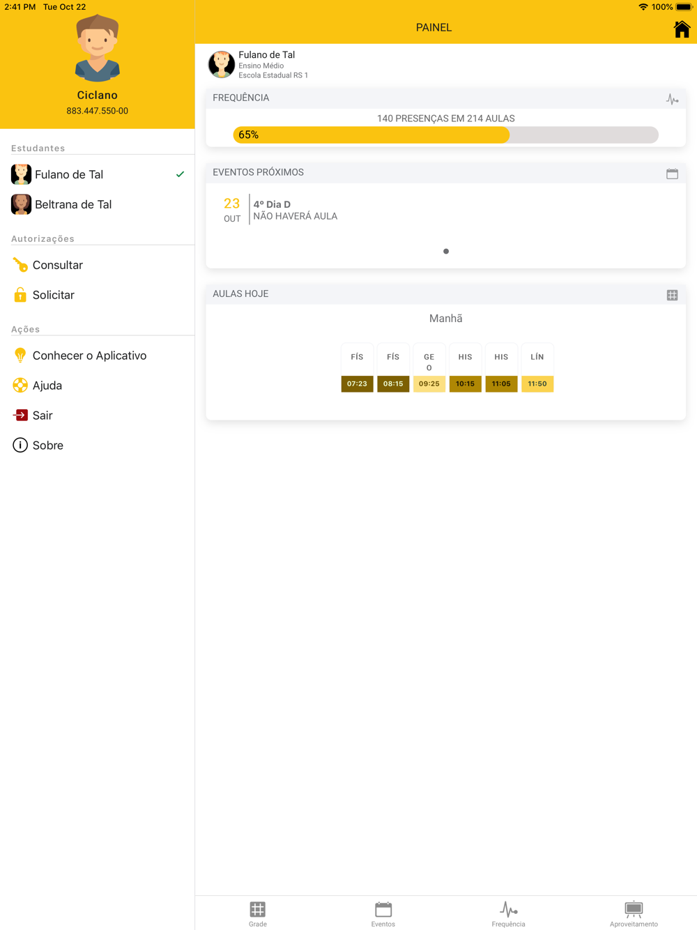
Task: Open grid icon in Aulas Hoje card
Action: click(672, 295)
